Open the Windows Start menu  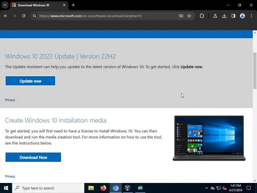[x=6, y=188]
